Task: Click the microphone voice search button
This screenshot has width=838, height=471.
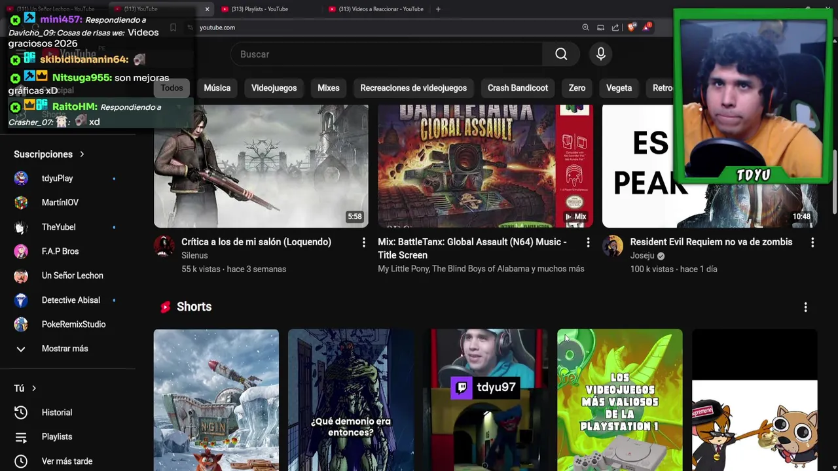Action: tap(601, 54)
